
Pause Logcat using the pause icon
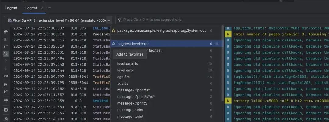6,39
